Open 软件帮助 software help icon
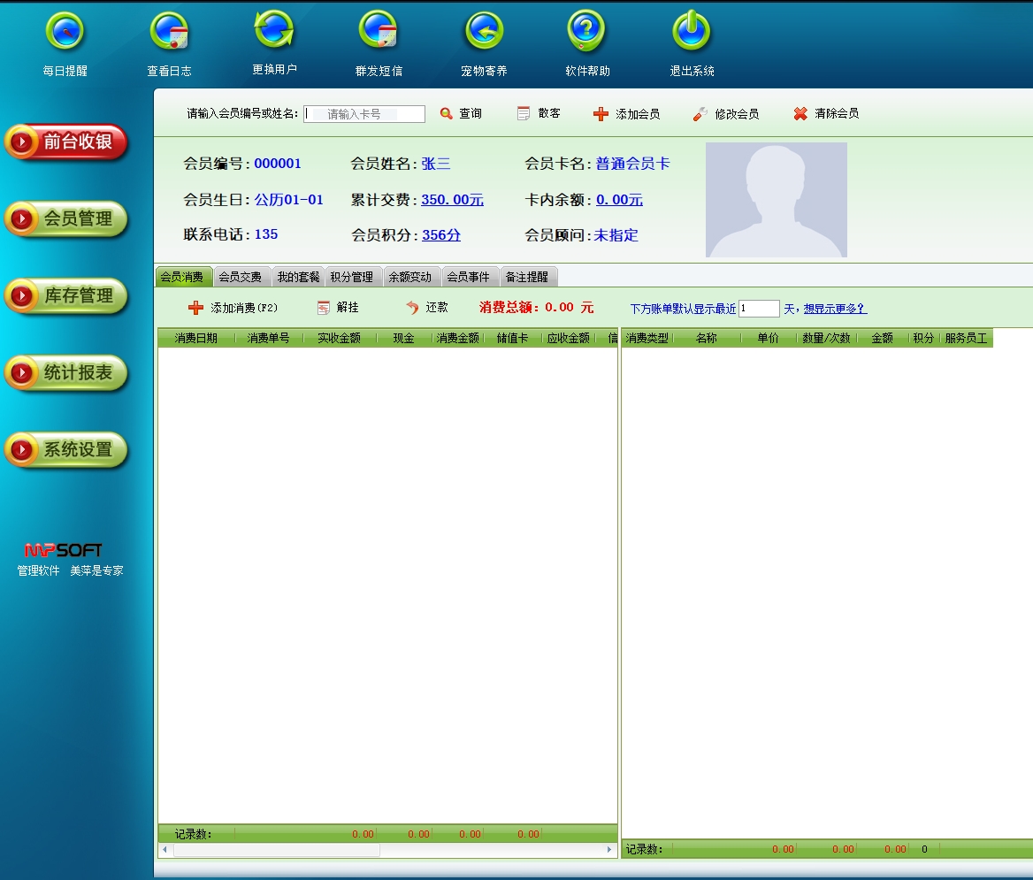 (x=586, y=33)
